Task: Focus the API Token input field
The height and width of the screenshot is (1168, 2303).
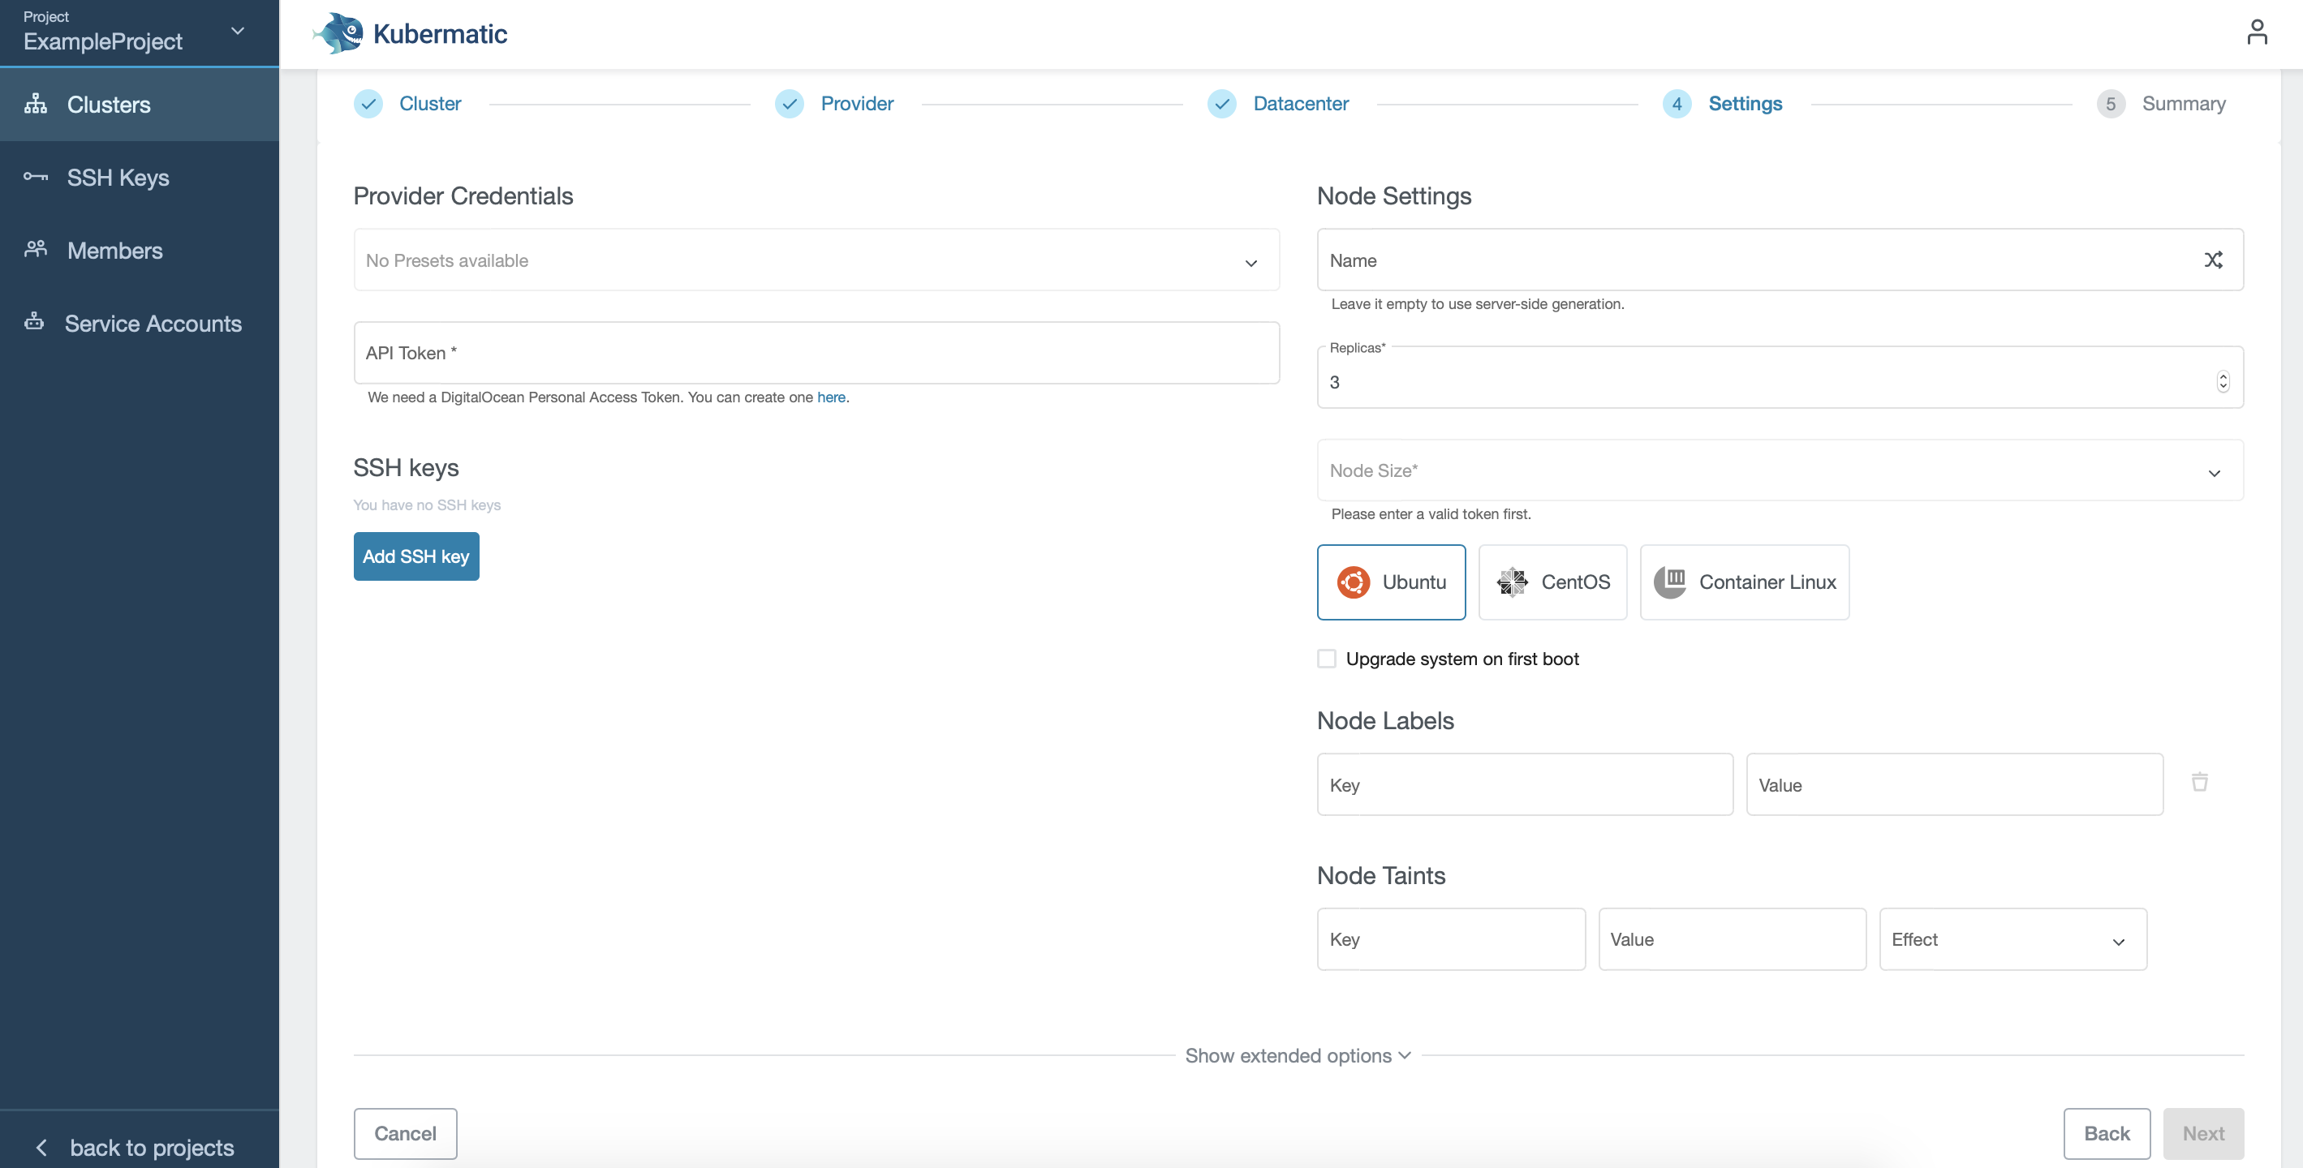Action: tap(816, 353)
